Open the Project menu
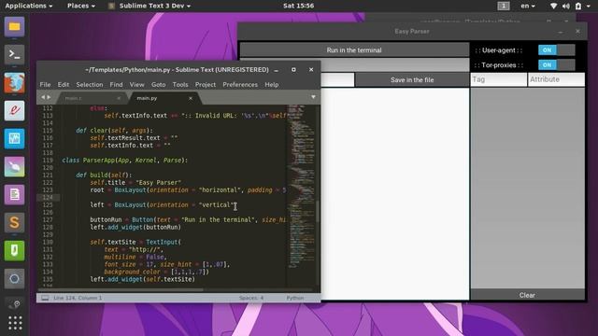Viewport: 598px width, 336px height. coord(206,85)
